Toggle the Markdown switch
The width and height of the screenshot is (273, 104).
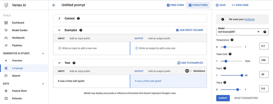click(188, 71)
